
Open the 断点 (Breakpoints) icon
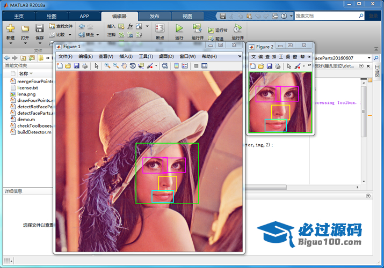coord(160,28)
